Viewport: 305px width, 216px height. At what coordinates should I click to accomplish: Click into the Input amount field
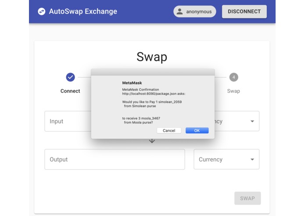[68, 121]
